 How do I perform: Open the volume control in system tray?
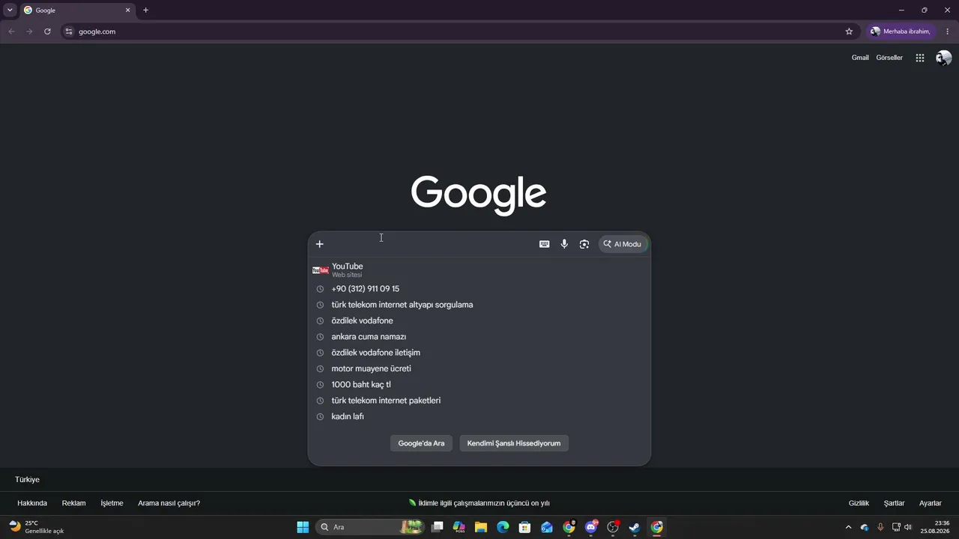pyautogui.click(x=908, y=527)
